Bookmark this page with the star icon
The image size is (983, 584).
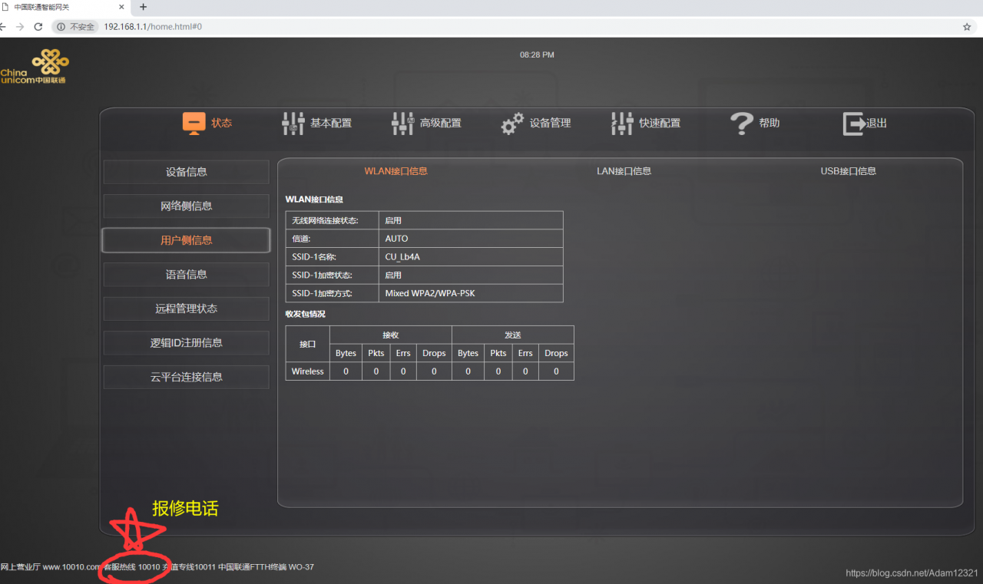(x=967, y=26)
